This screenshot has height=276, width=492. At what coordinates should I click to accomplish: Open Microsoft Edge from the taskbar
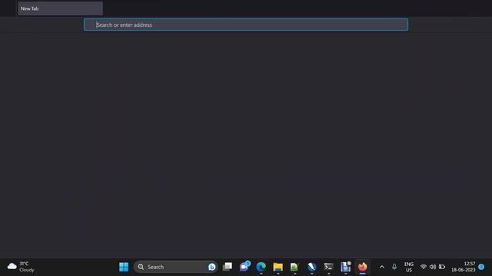[261, 267]
